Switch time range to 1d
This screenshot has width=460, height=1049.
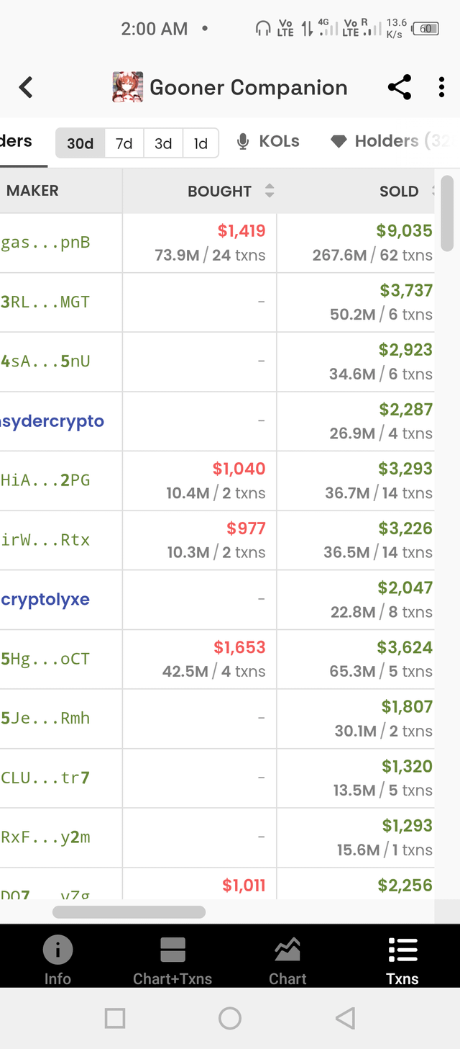tap(201, 143)
